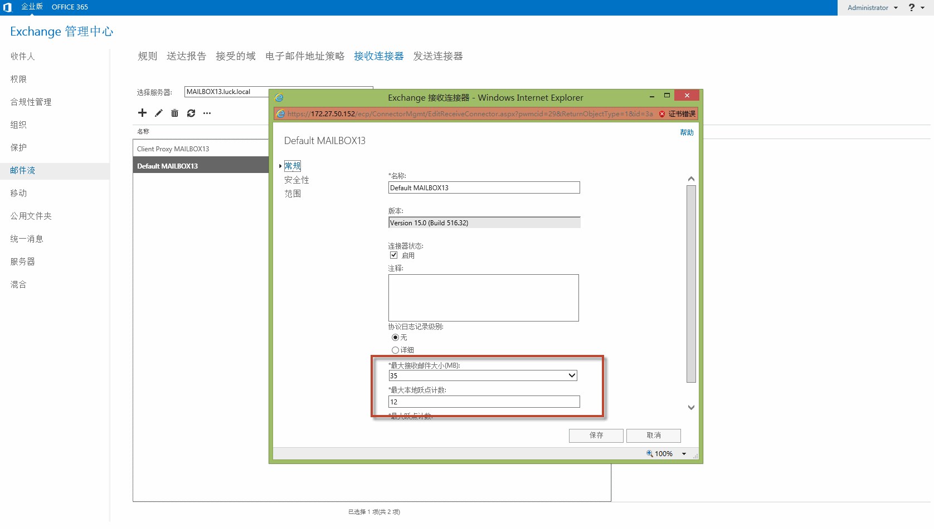Click the 企业版 link in top bar
934x529 pixels.
pyautogui.click(x=32, y=7)
